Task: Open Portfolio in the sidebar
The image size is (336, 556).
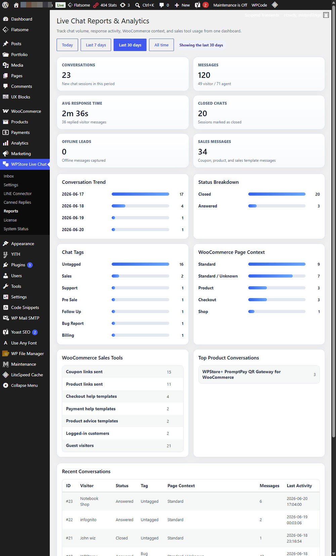Action: click(25, 54)
